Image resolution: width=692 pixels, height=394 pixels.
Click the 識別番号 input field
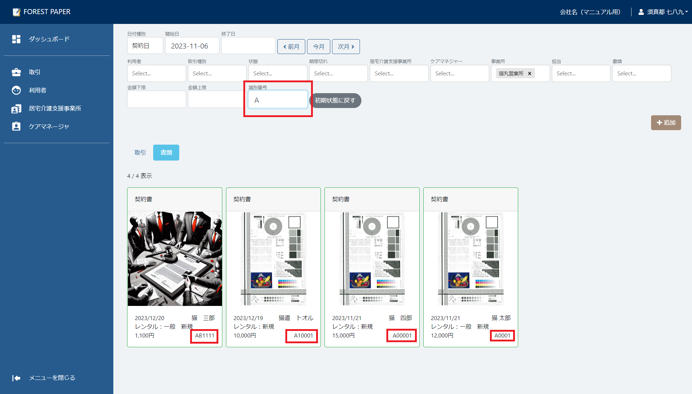pyautogui.click(x=278, y=100)
